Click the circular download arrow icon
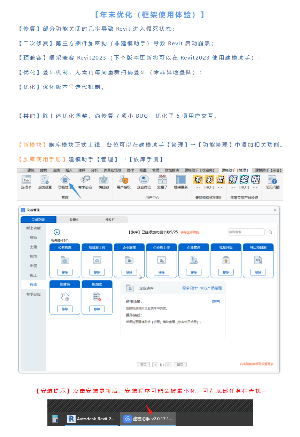The height and width of the screenshot is (437, 300). [57, 232]
